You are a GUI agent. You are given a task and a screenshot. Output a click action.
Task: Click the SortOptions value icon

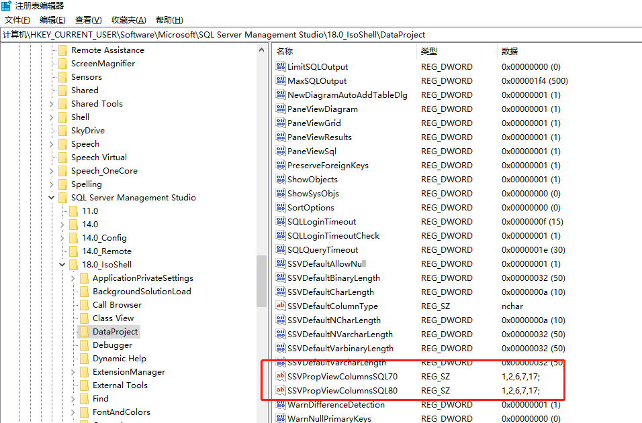click(281, 207)
